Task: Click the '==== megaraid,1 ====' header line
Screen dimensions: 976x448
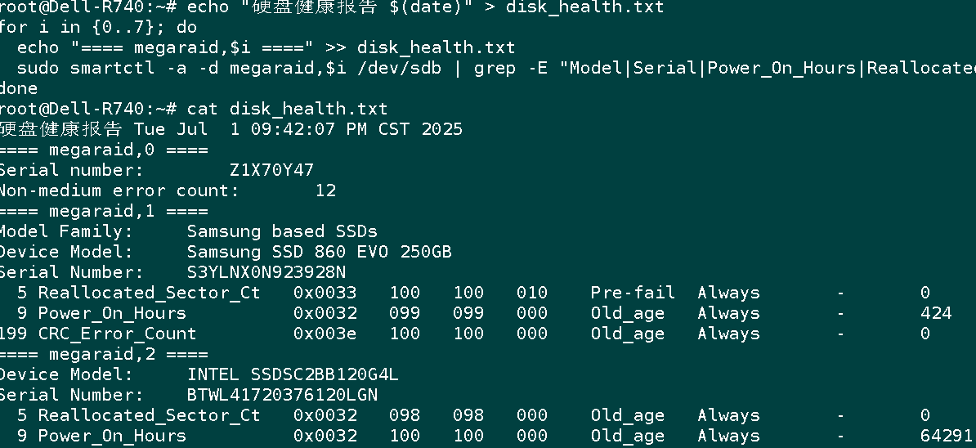Action: 104,211
